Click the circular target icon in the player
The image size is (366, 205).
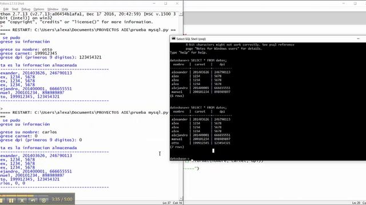tap(43, 200)
